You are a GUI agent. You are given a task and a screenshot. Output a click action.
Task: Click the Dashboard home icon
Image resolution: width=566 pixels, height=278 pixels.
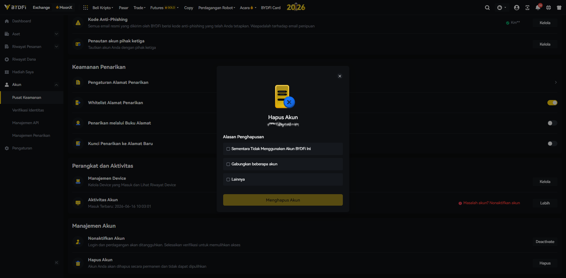[x=7, y=21]
